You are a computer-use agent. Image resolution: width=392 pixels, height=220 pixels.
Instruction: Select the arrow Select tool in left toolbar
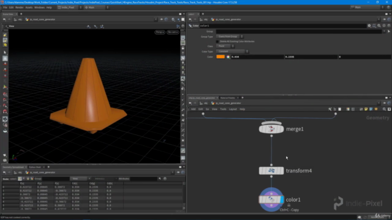[x=5, y=53]
